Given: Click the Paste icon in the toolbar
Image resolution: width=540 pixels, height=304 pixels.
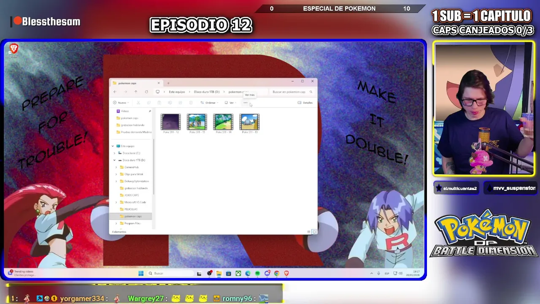Looking at the screenshot, I should click(x=159, y=103).
